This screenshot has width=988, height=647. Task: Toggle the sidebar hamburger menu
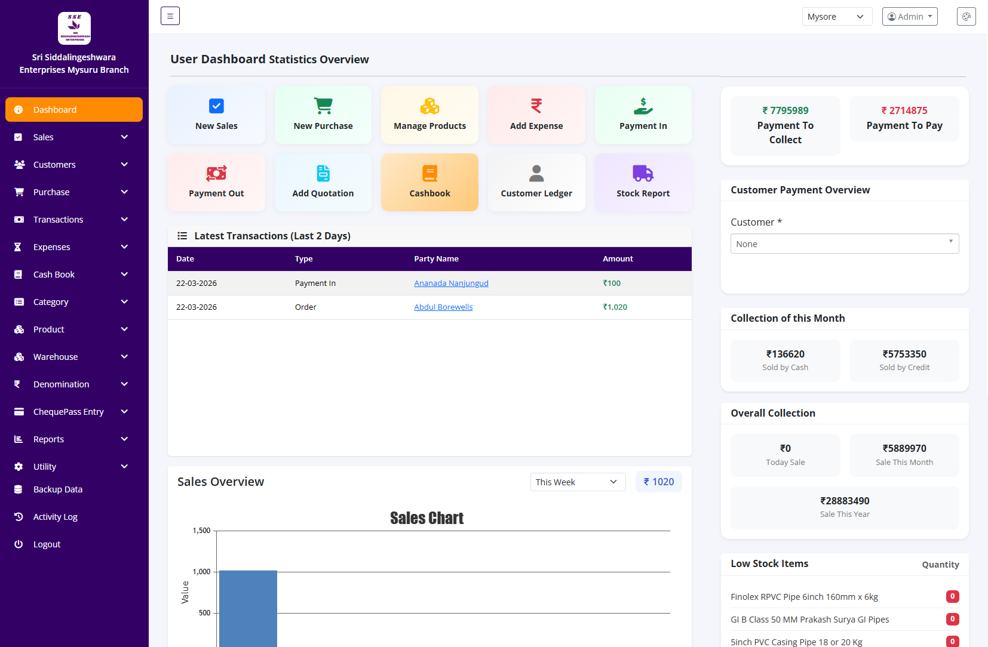pyautogui.click(x=170, y=16)
